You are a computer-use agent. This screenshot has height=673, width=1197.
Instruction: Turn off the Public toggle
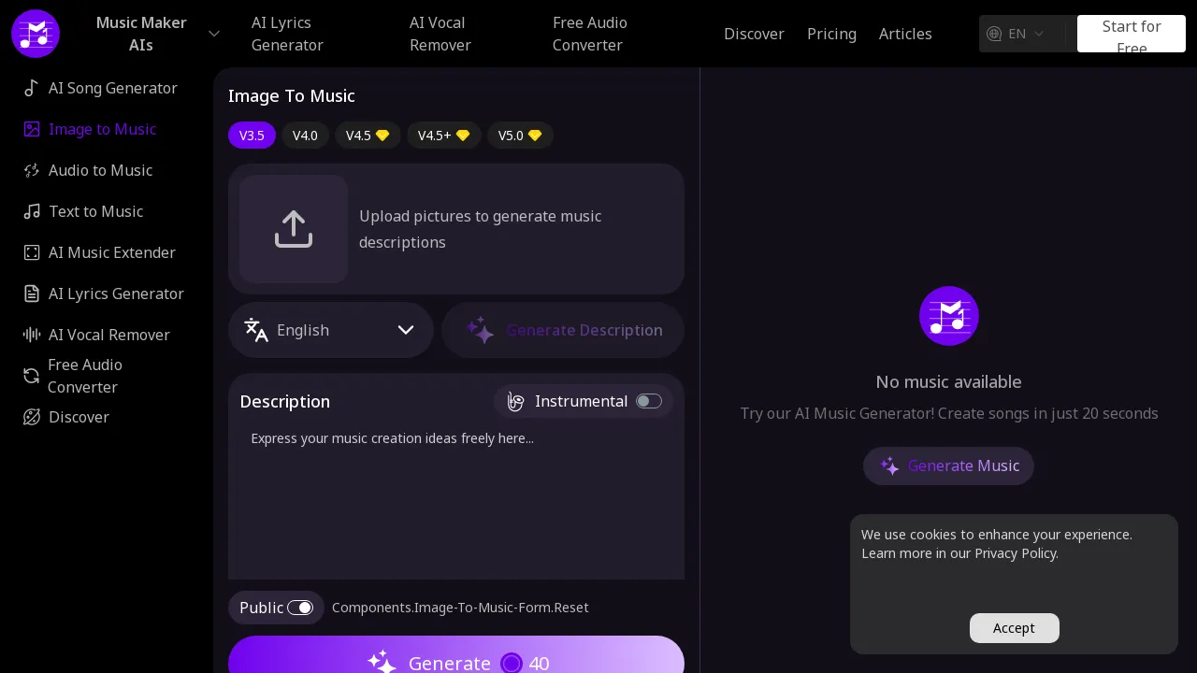[x=300, y=608]
